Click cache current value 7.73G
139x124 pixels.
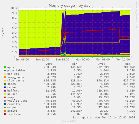click(x=51, y=87)
